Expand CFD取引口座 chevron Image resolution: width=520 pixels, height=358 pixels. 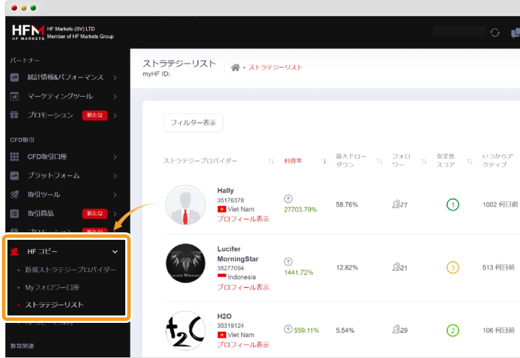point(114,157)
